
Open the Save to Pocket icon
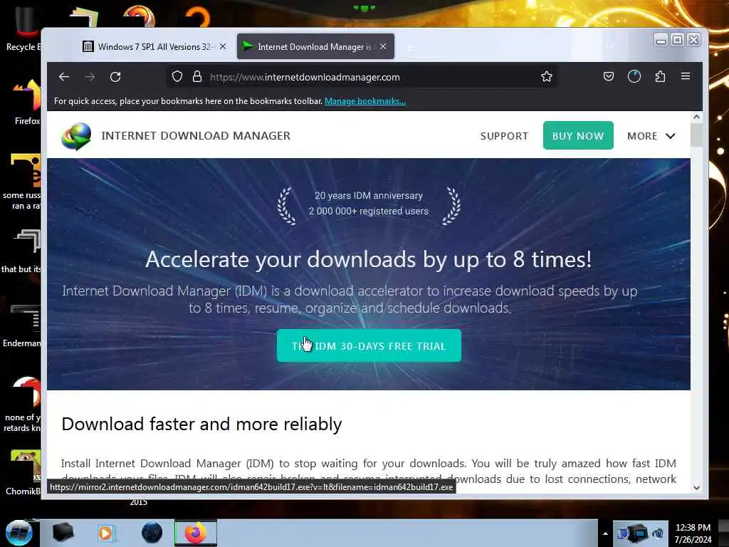tap(609, 76)
